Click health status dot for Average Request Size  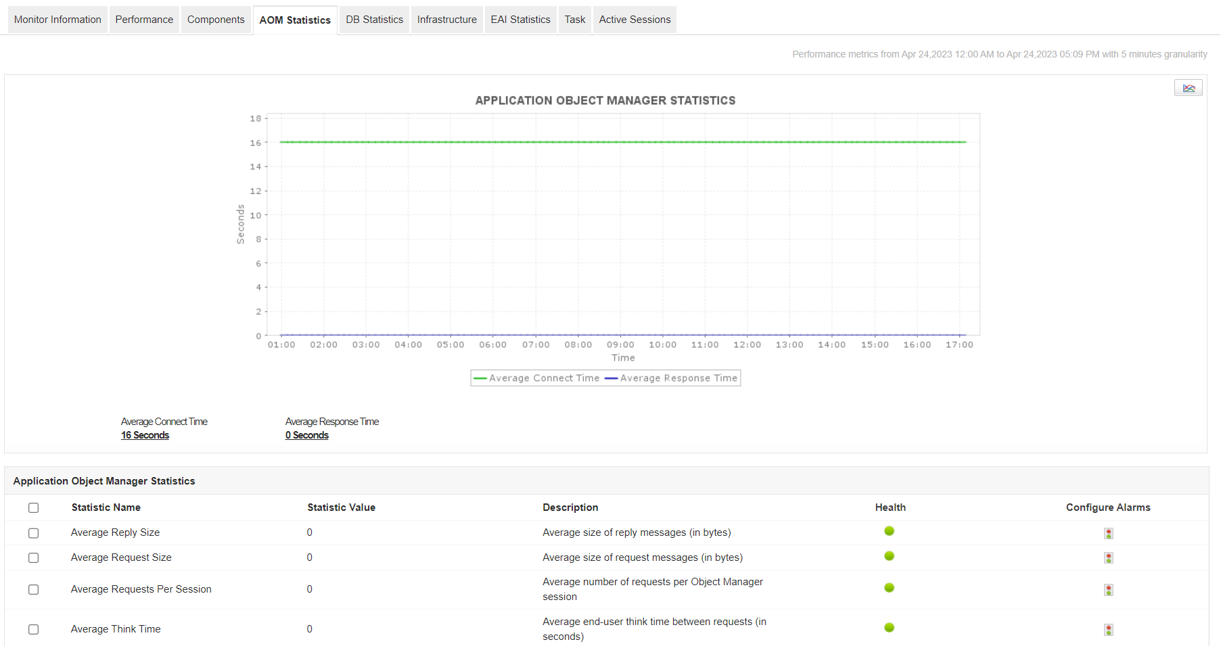(889, 556)
